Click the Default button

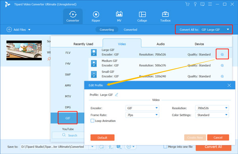pyautogui.click(x=102, y=137)
